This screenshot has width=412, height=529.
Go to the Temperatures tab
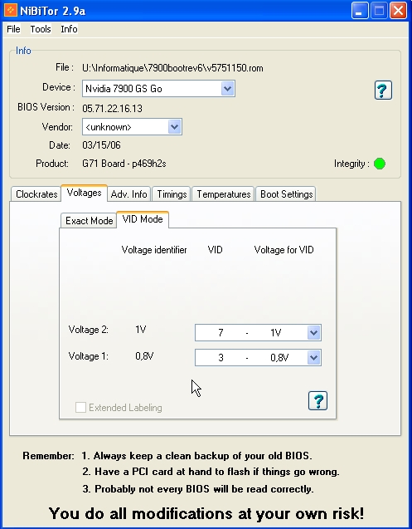click(223, 194)
